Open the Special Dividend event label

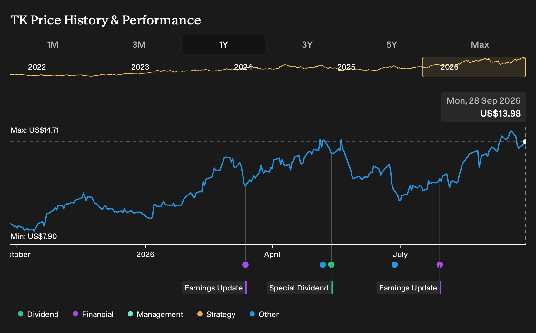(x=300, y=288)
